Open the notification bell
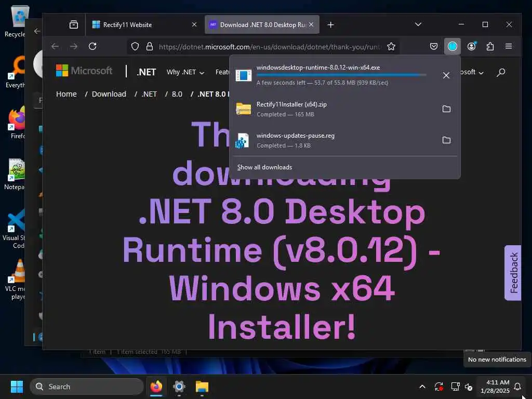The height and width of the screenshot is (399, 532). coord(517,387)
